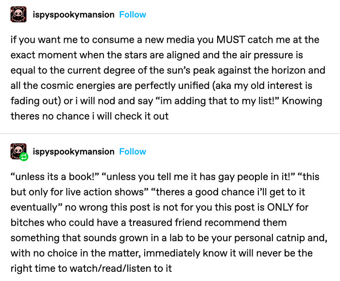The width and height of the screenshot is (340, 281).
Task: Open ispyspookymansion username in the first post
Action: (73, 15)
